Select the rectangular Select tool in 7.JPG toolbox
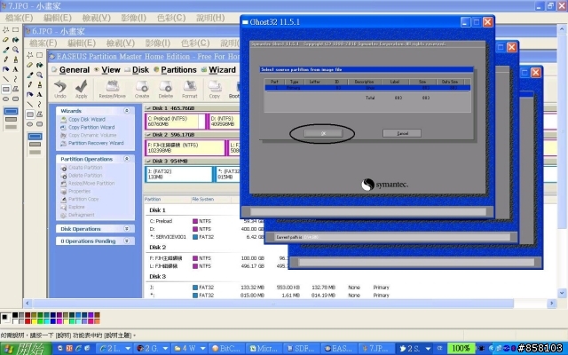The image size is (568, 355). point(16,29)
